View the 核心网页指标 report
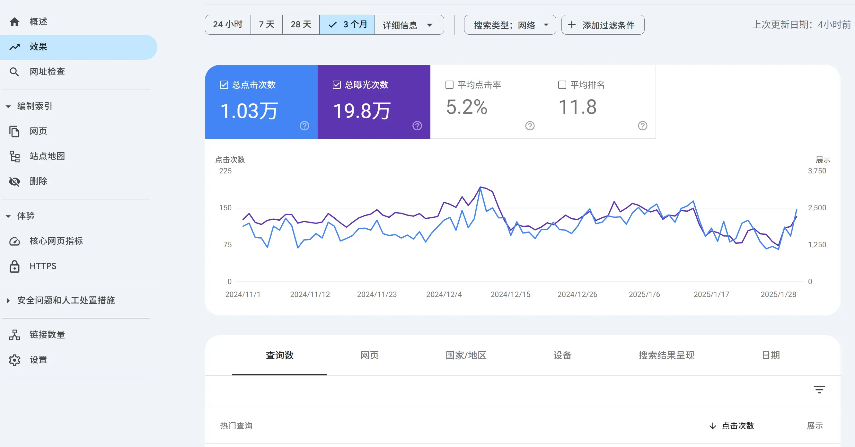Image resolution: width=855 pixels, height=447 pixels. point(57,241)
